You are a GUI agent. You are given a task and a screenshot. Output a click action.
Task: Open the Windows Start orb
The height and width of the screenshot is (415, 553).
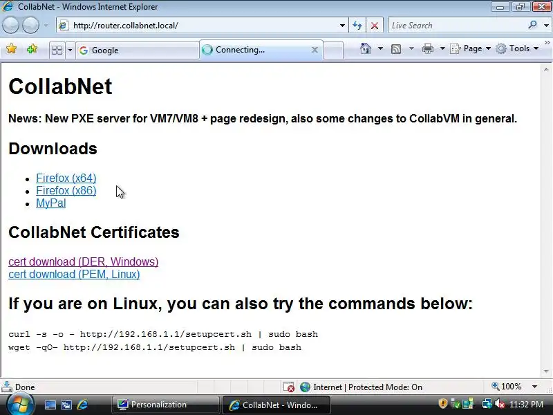click(20, 405)
